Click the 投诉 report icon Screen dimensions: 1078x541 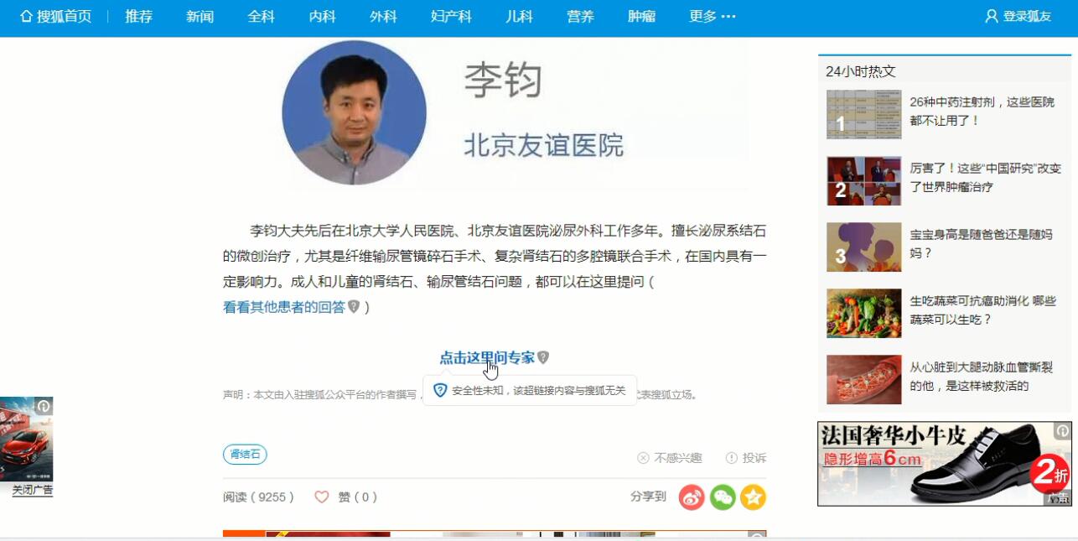tap(731, 458)
